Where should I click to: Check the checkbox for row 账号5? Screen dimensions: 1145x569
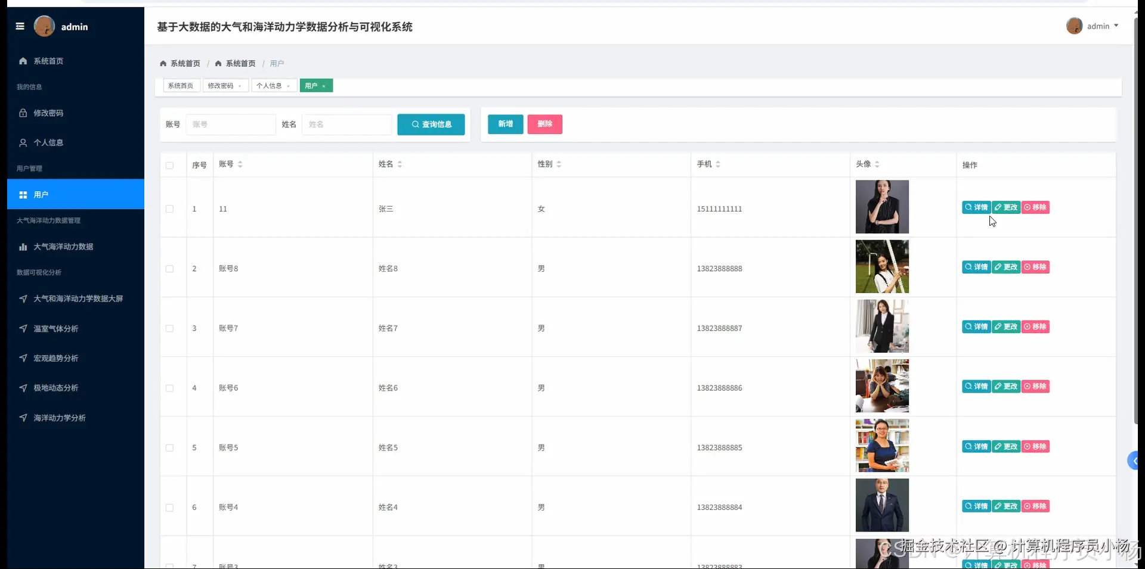170,447
